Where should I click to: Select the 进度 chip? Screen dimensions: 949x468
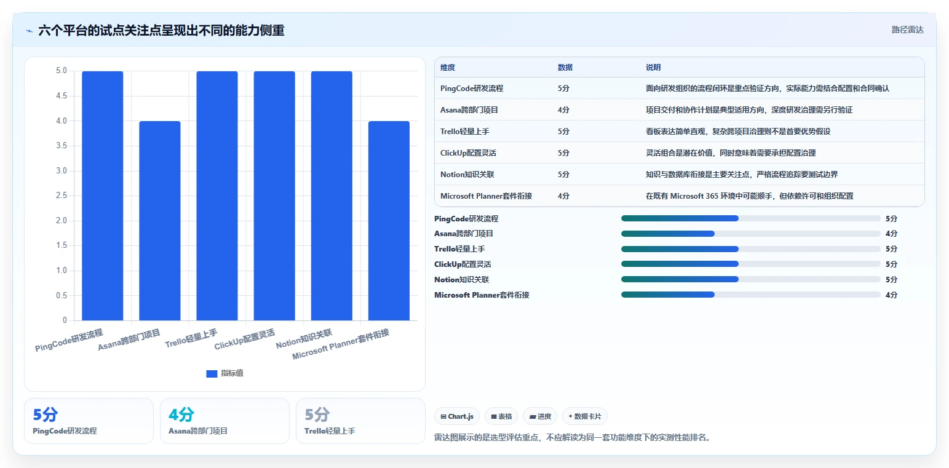540,416
